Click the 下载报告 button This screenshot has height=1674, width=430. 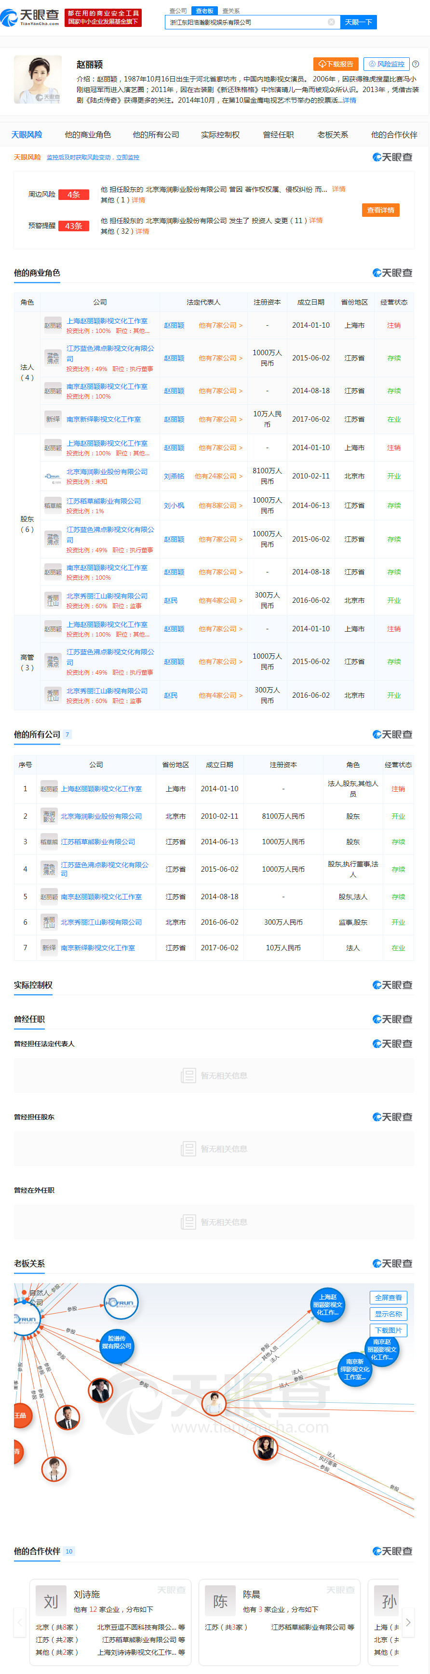[336, 64]
